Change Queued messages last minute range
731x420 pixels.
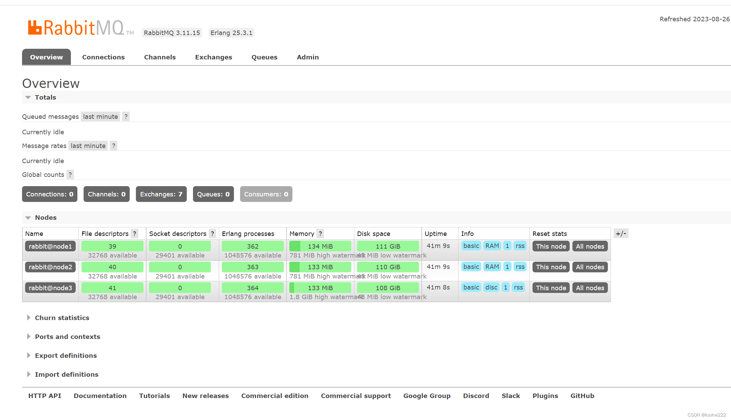tap(100, 117)
